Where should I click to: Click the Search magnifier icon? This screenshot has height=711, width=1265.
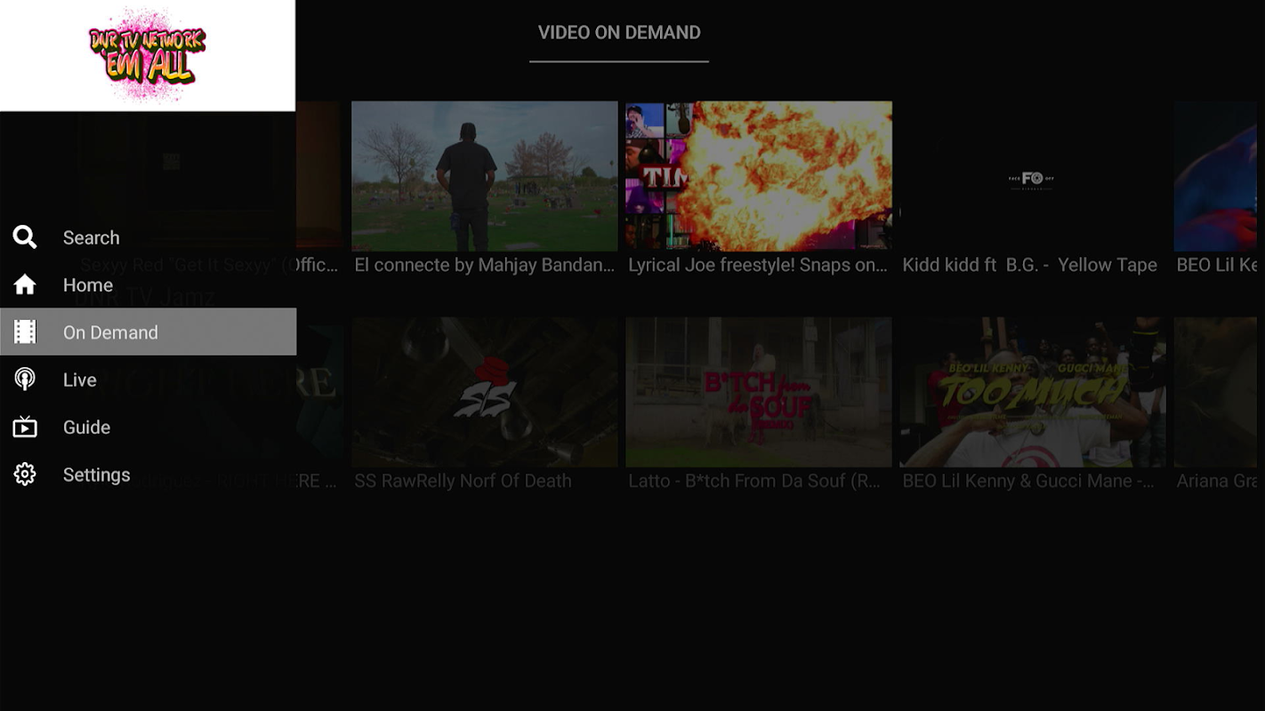click(x=25, y=237)
